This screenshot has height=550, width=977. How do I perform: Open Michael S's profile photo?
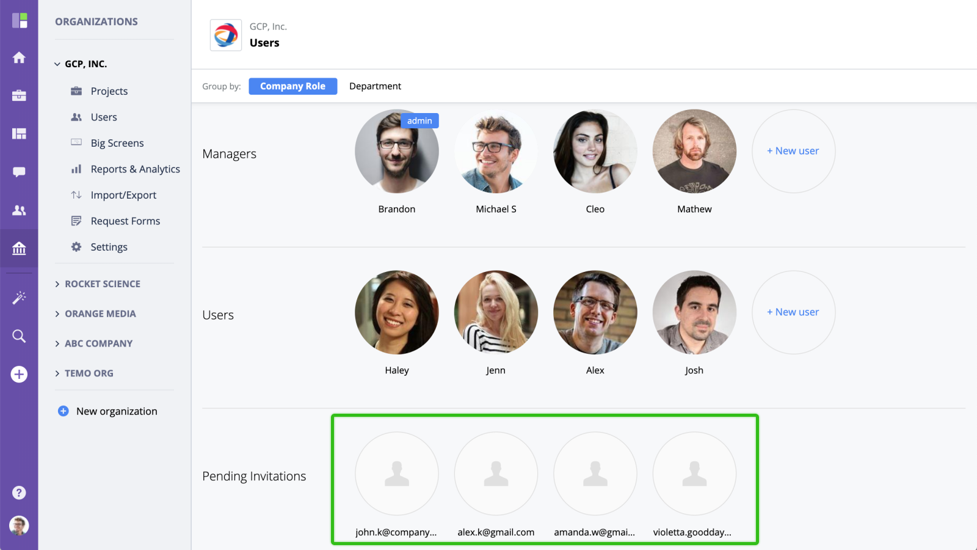[496, 151]
